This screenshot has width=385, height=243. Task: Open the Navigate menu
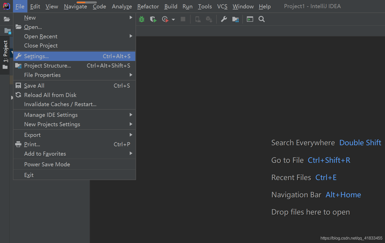click(x=75, y=6)
